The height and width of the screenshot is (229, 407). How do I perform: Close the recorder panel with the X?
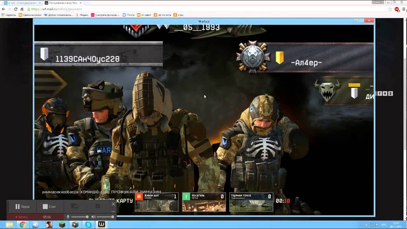(113, 204)
